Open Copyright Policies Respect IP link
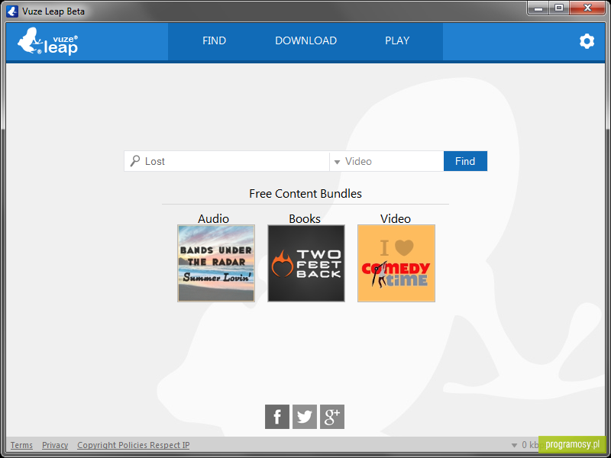 133,445
